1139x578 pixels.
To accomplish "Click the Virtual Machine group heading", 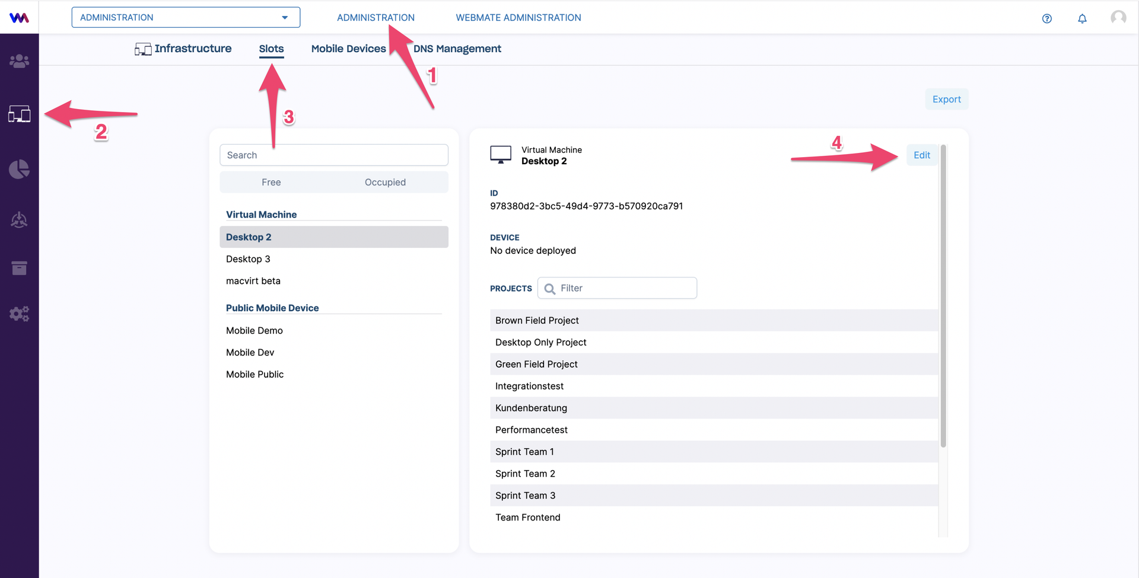I will point(261,215).
